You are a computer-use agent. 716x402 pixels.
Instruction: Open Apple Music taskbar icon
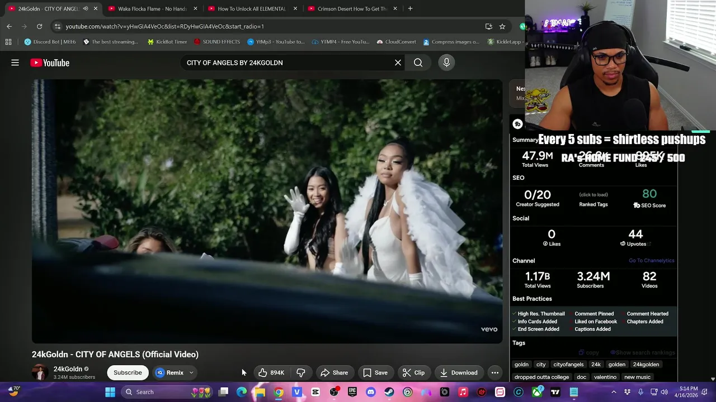(x=463, y=392)
